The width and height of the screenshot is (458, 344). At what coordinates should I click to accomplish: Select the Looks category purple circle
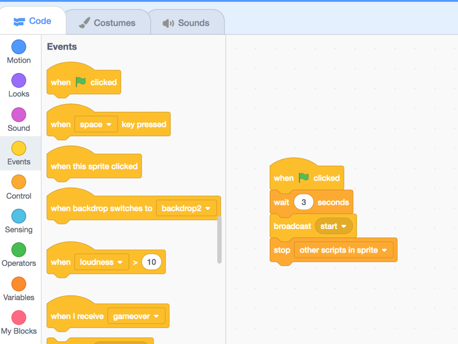click(19, 81)
